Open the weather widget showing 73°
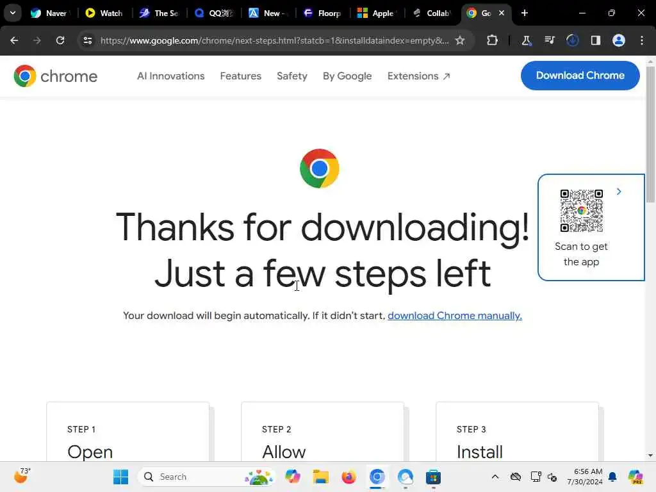Screen dimensions: 656x492 point(22,476)
